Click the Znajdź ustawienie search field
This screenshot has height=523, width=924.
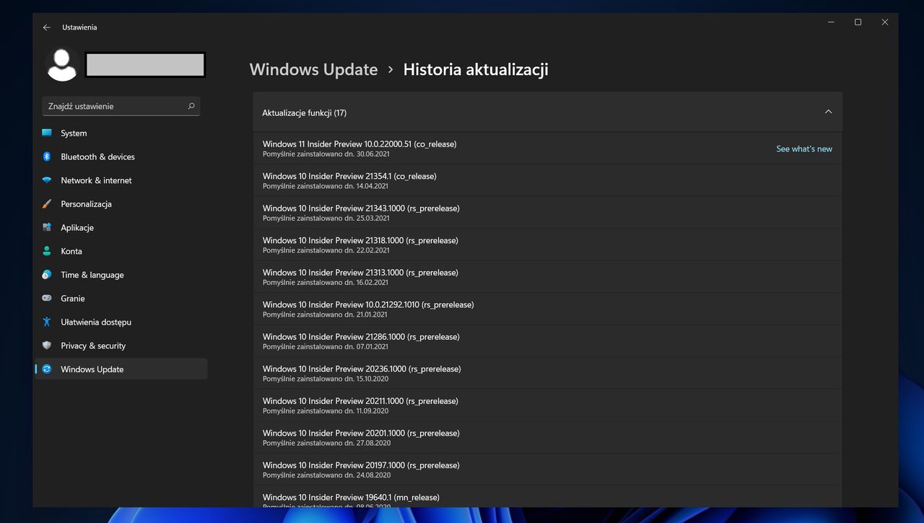tap(108, 106)
